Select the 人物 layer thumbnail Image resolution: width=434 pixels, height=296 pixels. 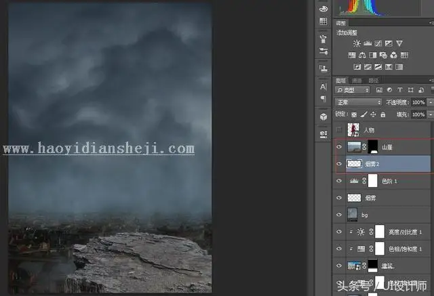353,129
